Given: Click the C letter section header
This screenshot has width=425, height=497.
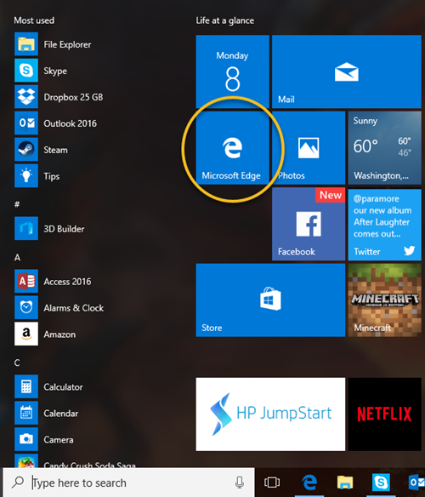Looking at the screenshot, I should pyautogui.click(x=17, y=363).
